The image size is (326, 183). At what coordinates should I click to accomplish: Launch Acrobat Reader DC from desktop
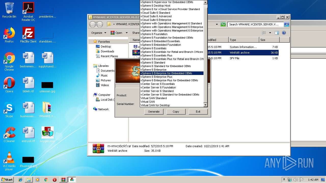[28, 12]
